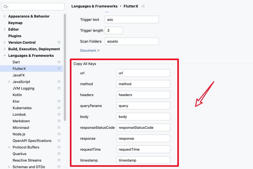The height and width of the screenshot is (169, 253).
Task: Click the project-level icon beside Node.js
Action: pyautogui.click(x=59, y=134)
